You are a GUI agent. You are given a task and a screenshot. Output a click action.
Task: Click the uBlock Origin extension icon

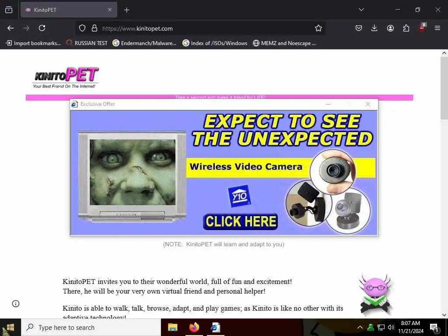[422, 28]
